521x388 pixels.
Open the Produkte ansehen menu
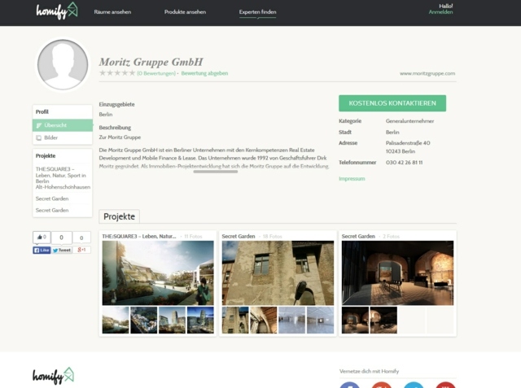[x=185, y=13]
